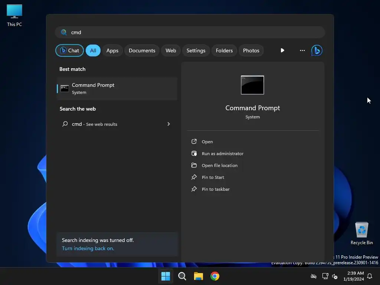Select the All filter tab
This screenshot has height=285, width=380.
coord(93,50)
